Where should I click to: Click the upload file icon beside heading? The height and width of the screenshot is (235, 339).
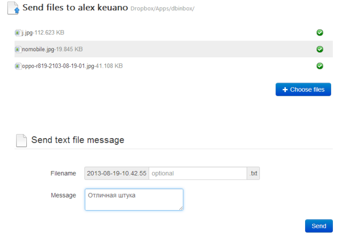click(x=15, y=8)
